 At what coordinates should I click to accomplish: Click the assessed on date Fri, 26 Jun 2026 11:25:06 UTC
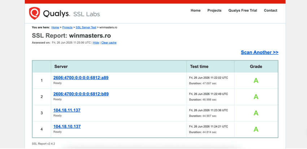coord(72,43)
